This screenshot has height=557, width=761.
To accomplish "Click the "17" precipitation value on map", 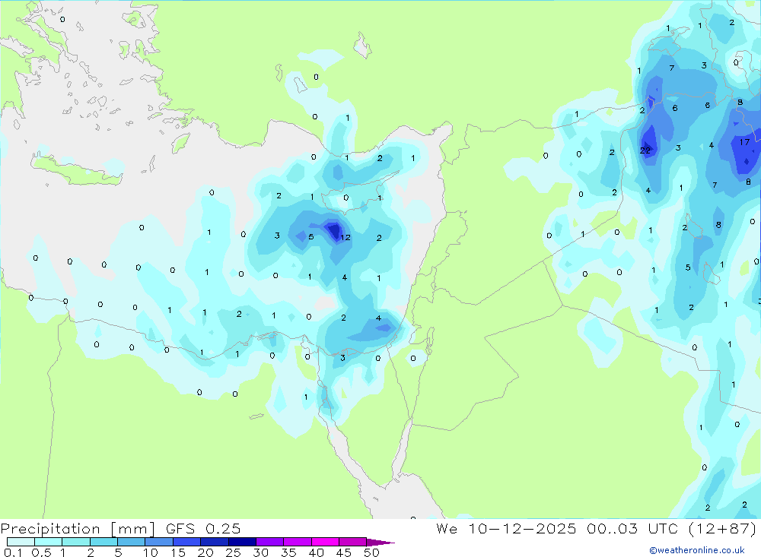I will pos(744,142).
